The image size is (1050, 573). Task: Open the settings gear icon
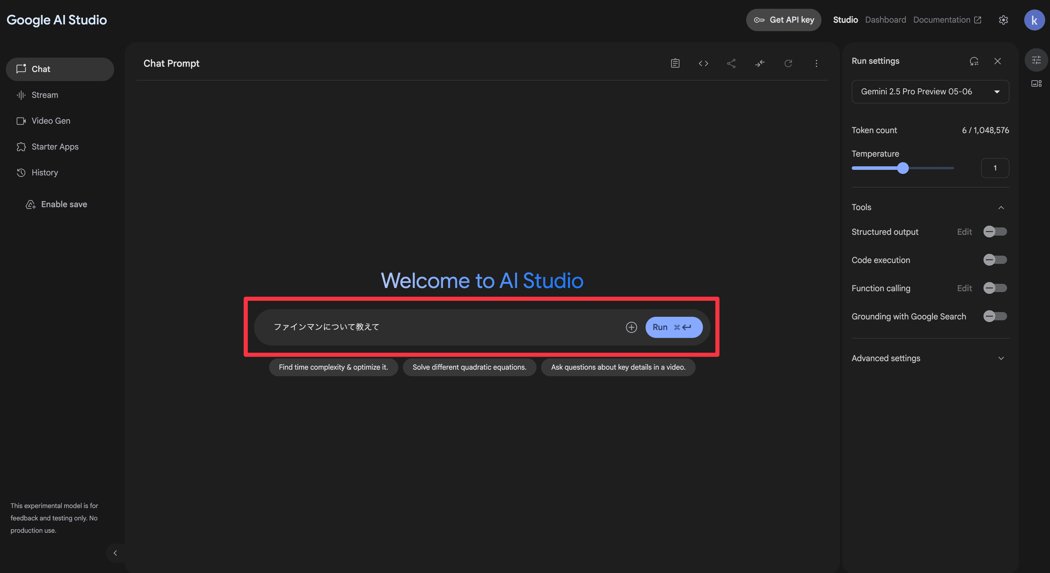pyautogui.click(x=1003, y=20)
